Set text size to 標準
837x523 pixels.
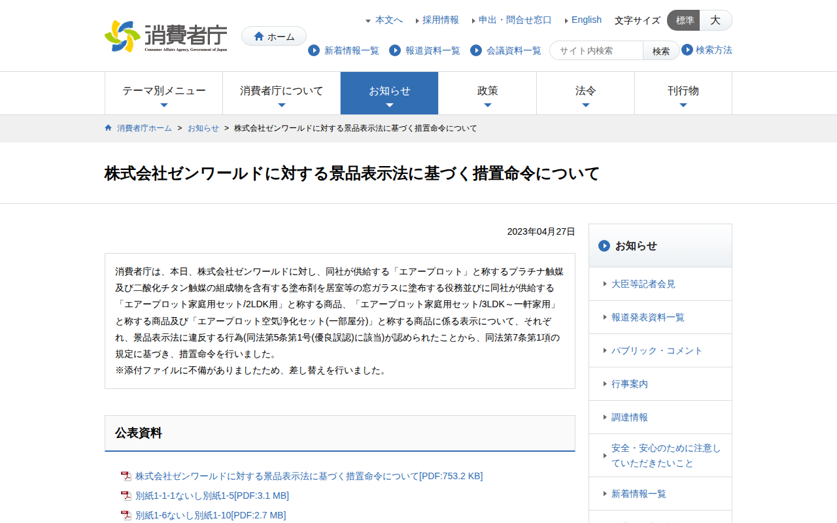(684, 20)
